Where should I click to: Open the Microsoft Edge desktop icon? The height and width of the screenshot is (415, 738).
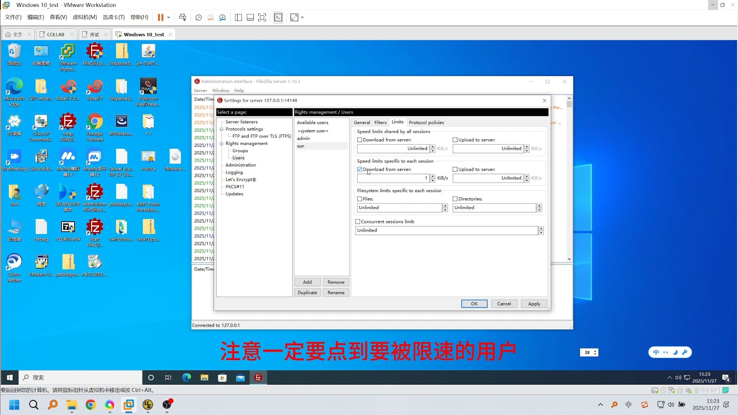tap(14, 93)
